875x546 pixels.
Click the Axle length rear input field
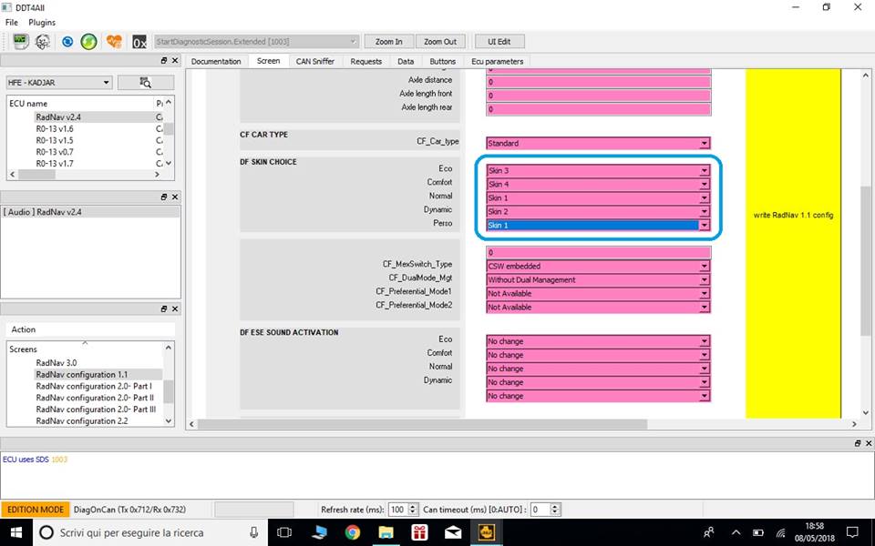tap(598, 109)
